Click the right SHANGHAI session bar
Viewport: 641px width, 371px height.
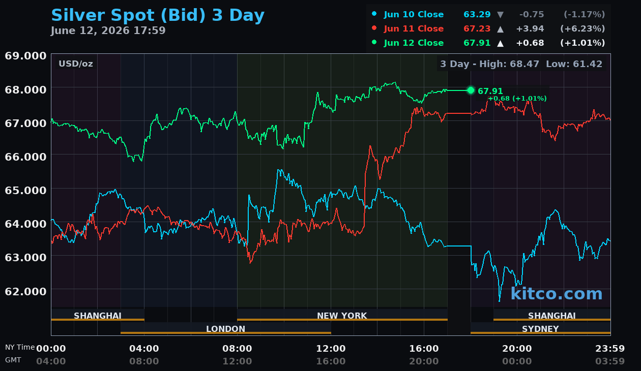[552, 316]
